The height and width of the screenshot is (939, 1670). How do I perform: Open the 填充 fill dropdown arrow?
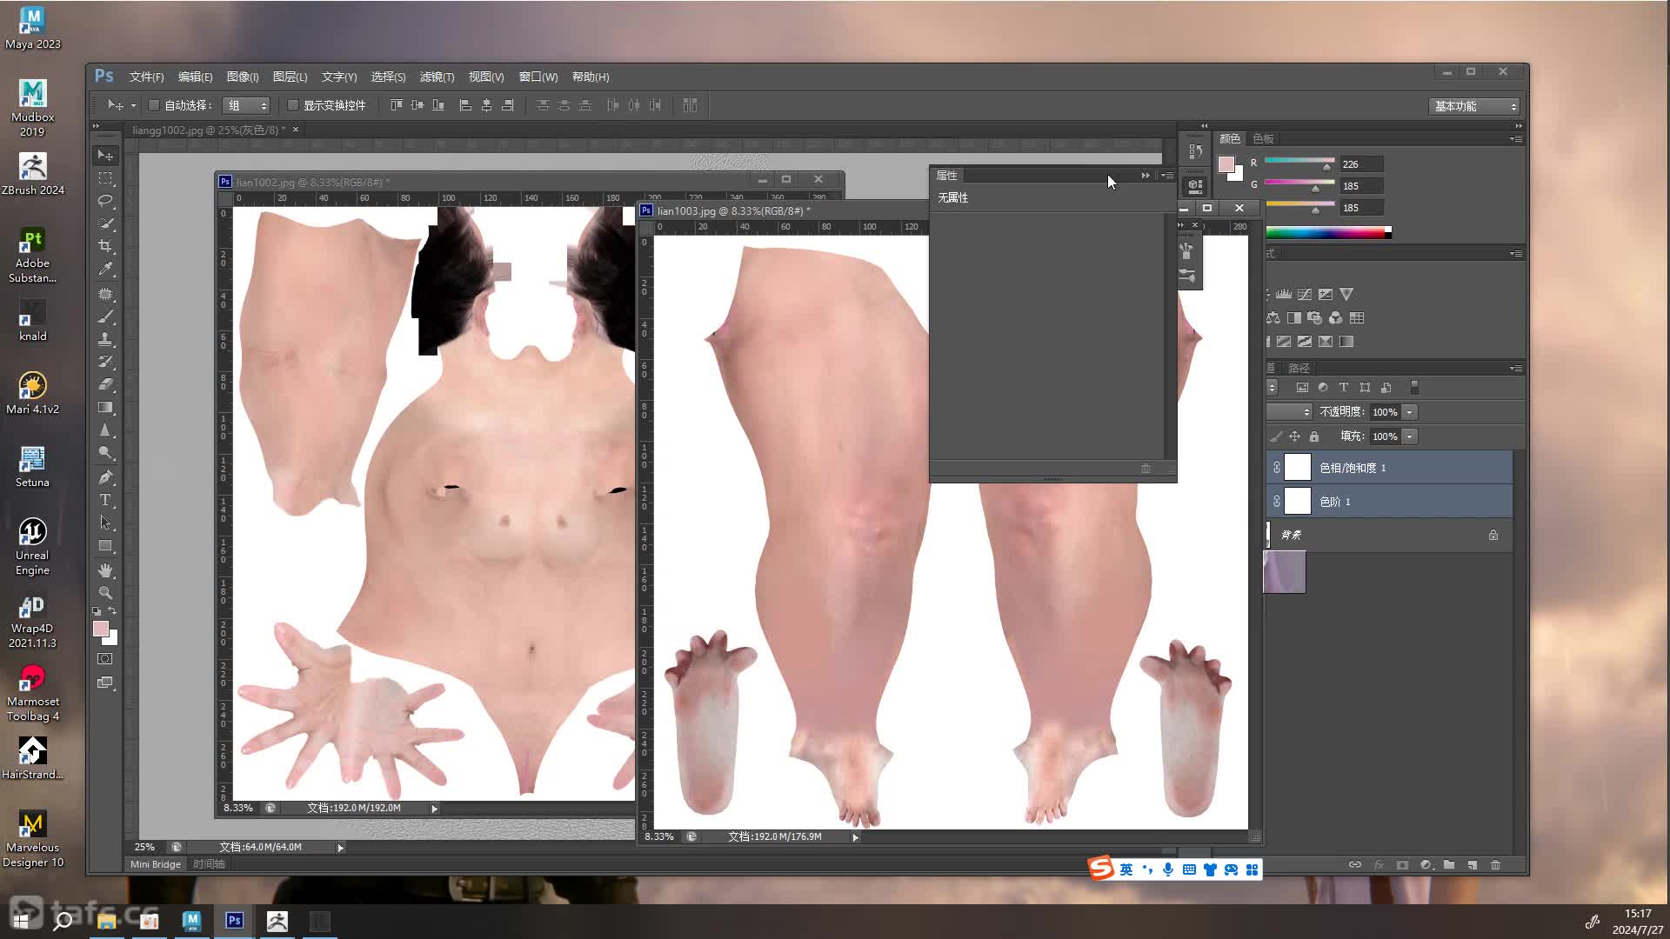[1409, 436]
